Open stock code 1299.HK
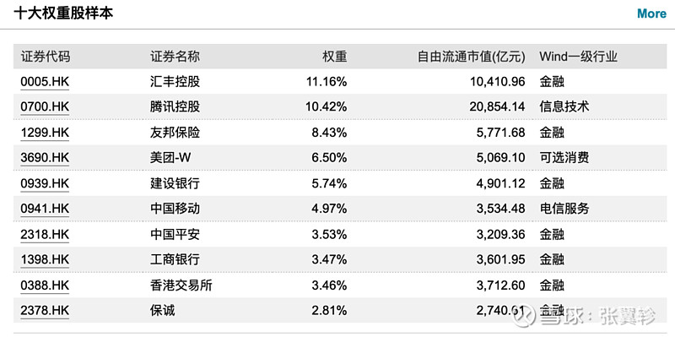Image resolution: width=675 pixels, height=337 pixels. (45, 133)
